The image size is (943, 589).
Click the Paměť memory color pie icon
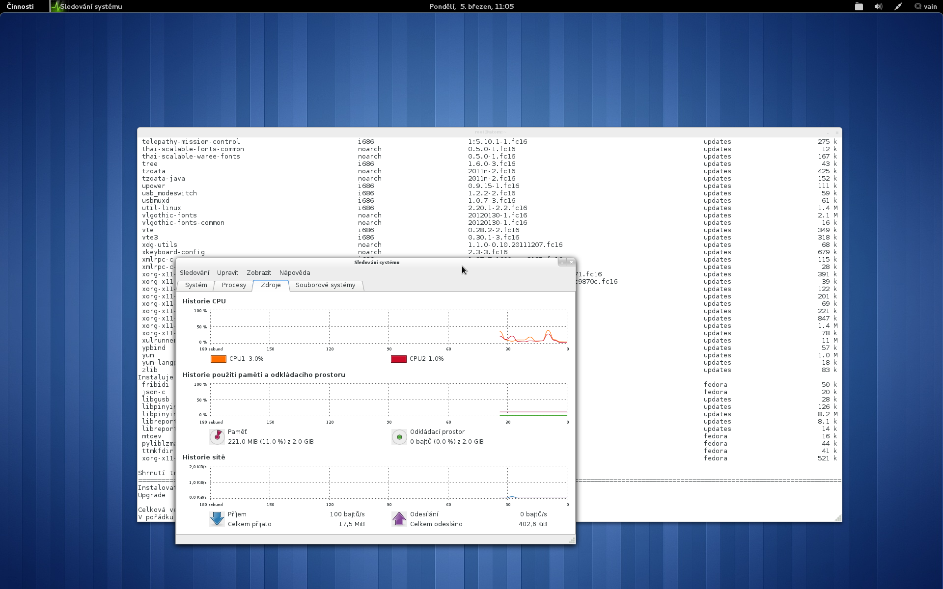point(217,436)
